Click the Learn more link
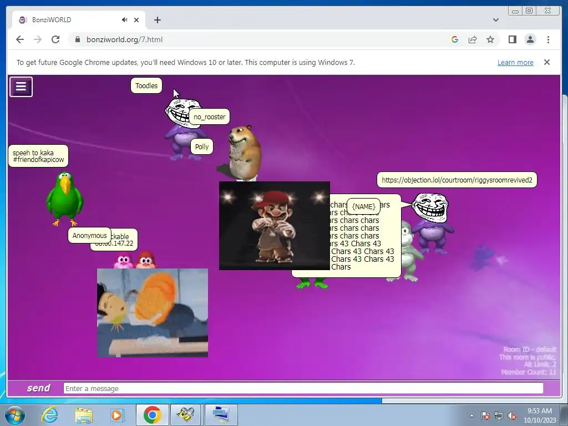This screenshot has width=568, height=426. 515,62
